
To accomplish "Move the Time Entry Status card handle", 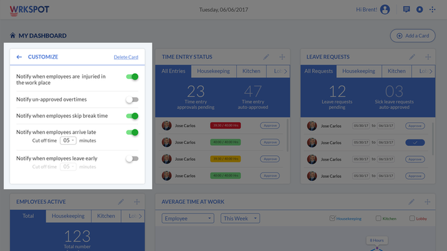I will point(282,57).
